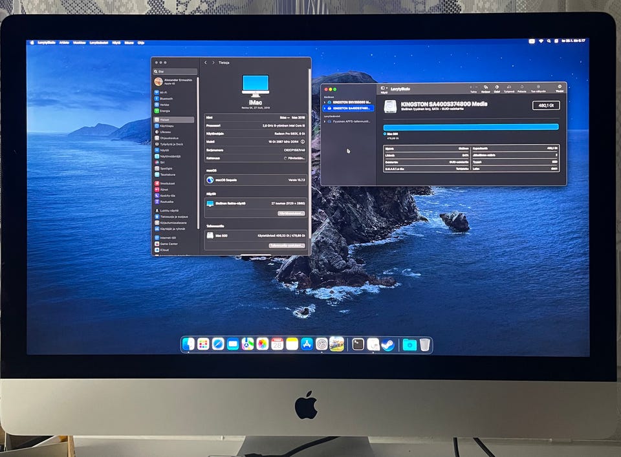621x457 pixels.
Task: Click the Prosessori row in Tietoja
Action: (256, 125)
